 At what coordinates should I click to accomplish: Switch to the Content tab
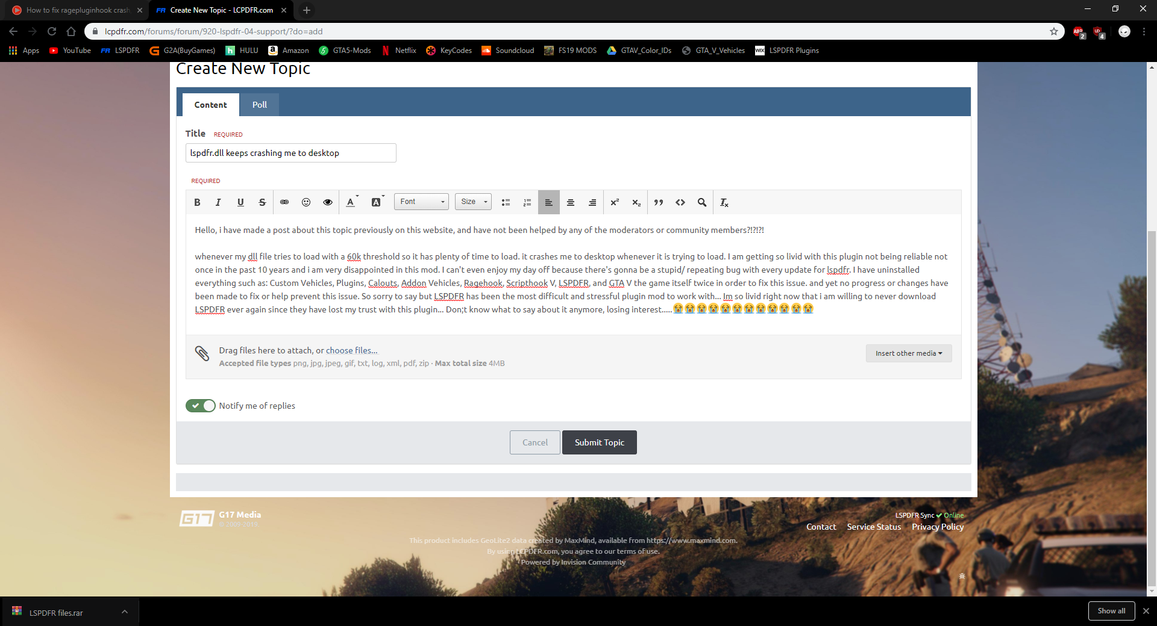pos(210,105)
